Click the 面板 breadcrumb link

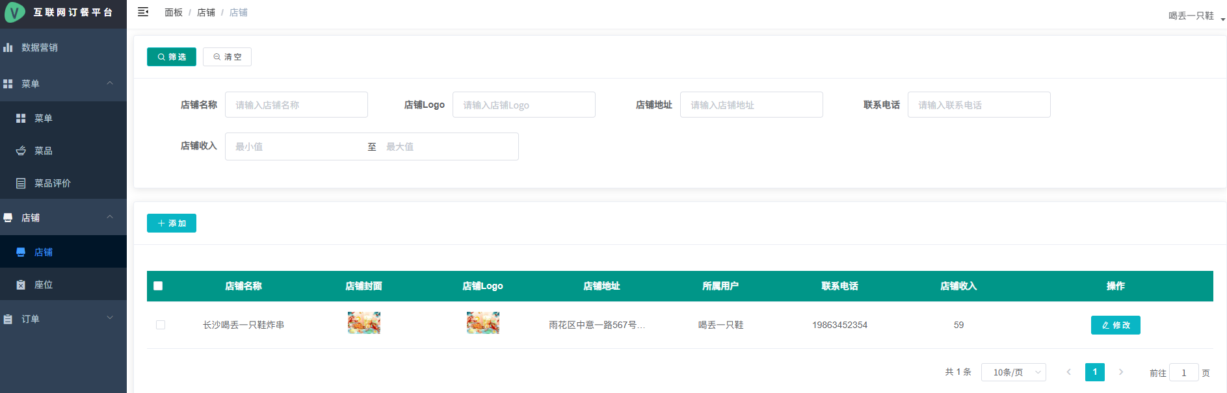coord(174,12)
